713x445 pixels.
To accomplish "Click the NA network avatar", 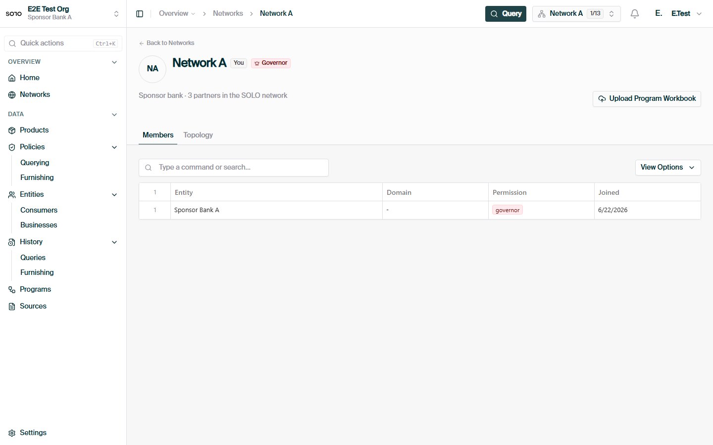I will point(153,69).
